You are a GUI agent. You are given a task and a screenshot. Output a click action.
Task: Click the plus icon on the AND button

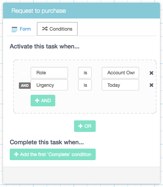(37, 101)
